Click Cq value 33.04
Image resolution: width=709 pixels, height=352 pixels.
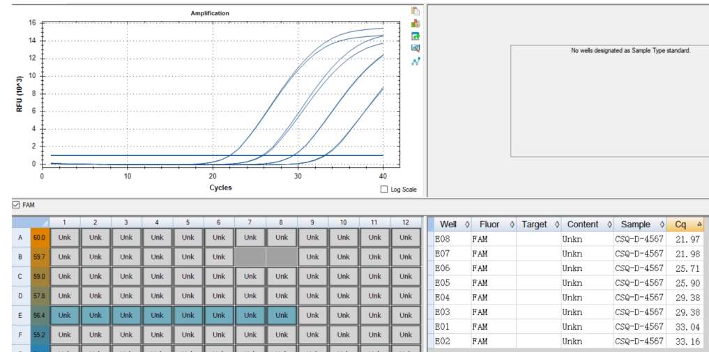[689, 327]
